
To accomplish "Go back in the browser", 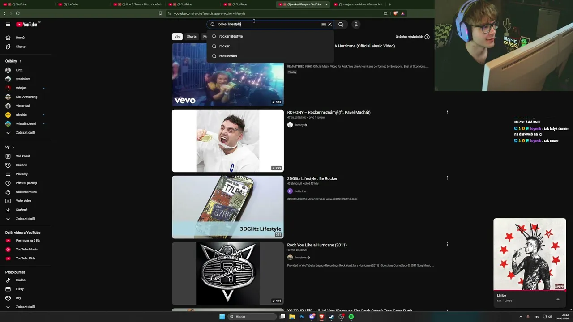I will coord(4,13).
